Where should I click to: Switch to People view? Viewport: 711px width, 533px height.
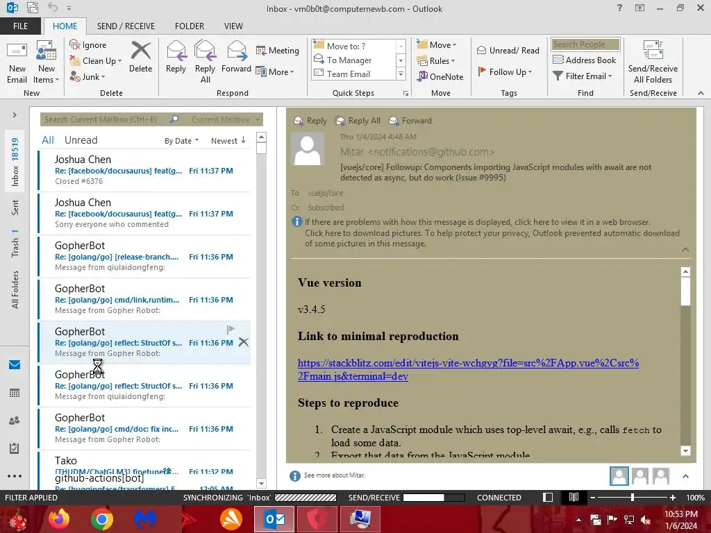[x=15, y=421]
